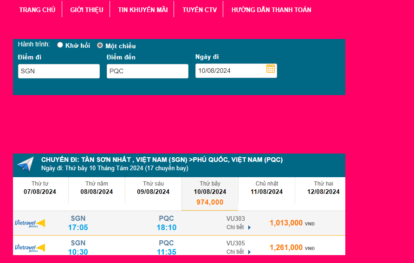
Task: Select the 1,013,000 VNĐ fare price
Action: tap(286, 223)
